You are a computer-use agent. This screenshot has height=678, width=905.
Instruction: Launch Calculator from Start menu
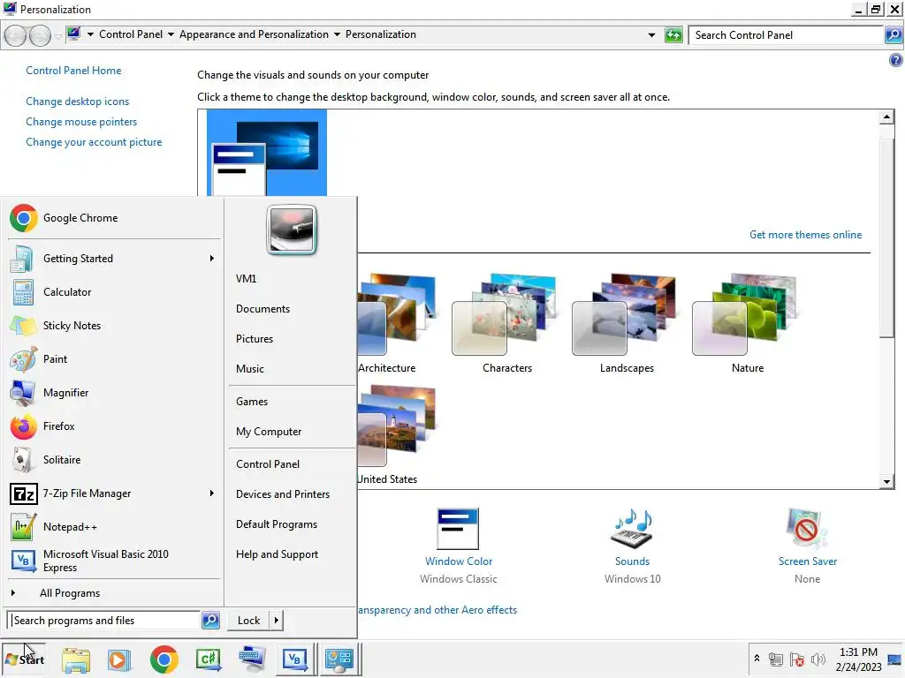[114, 292]
